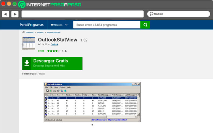Click the browser back arrow button
Viewport: 213px width, 133px height.
[x=6, y=14]
